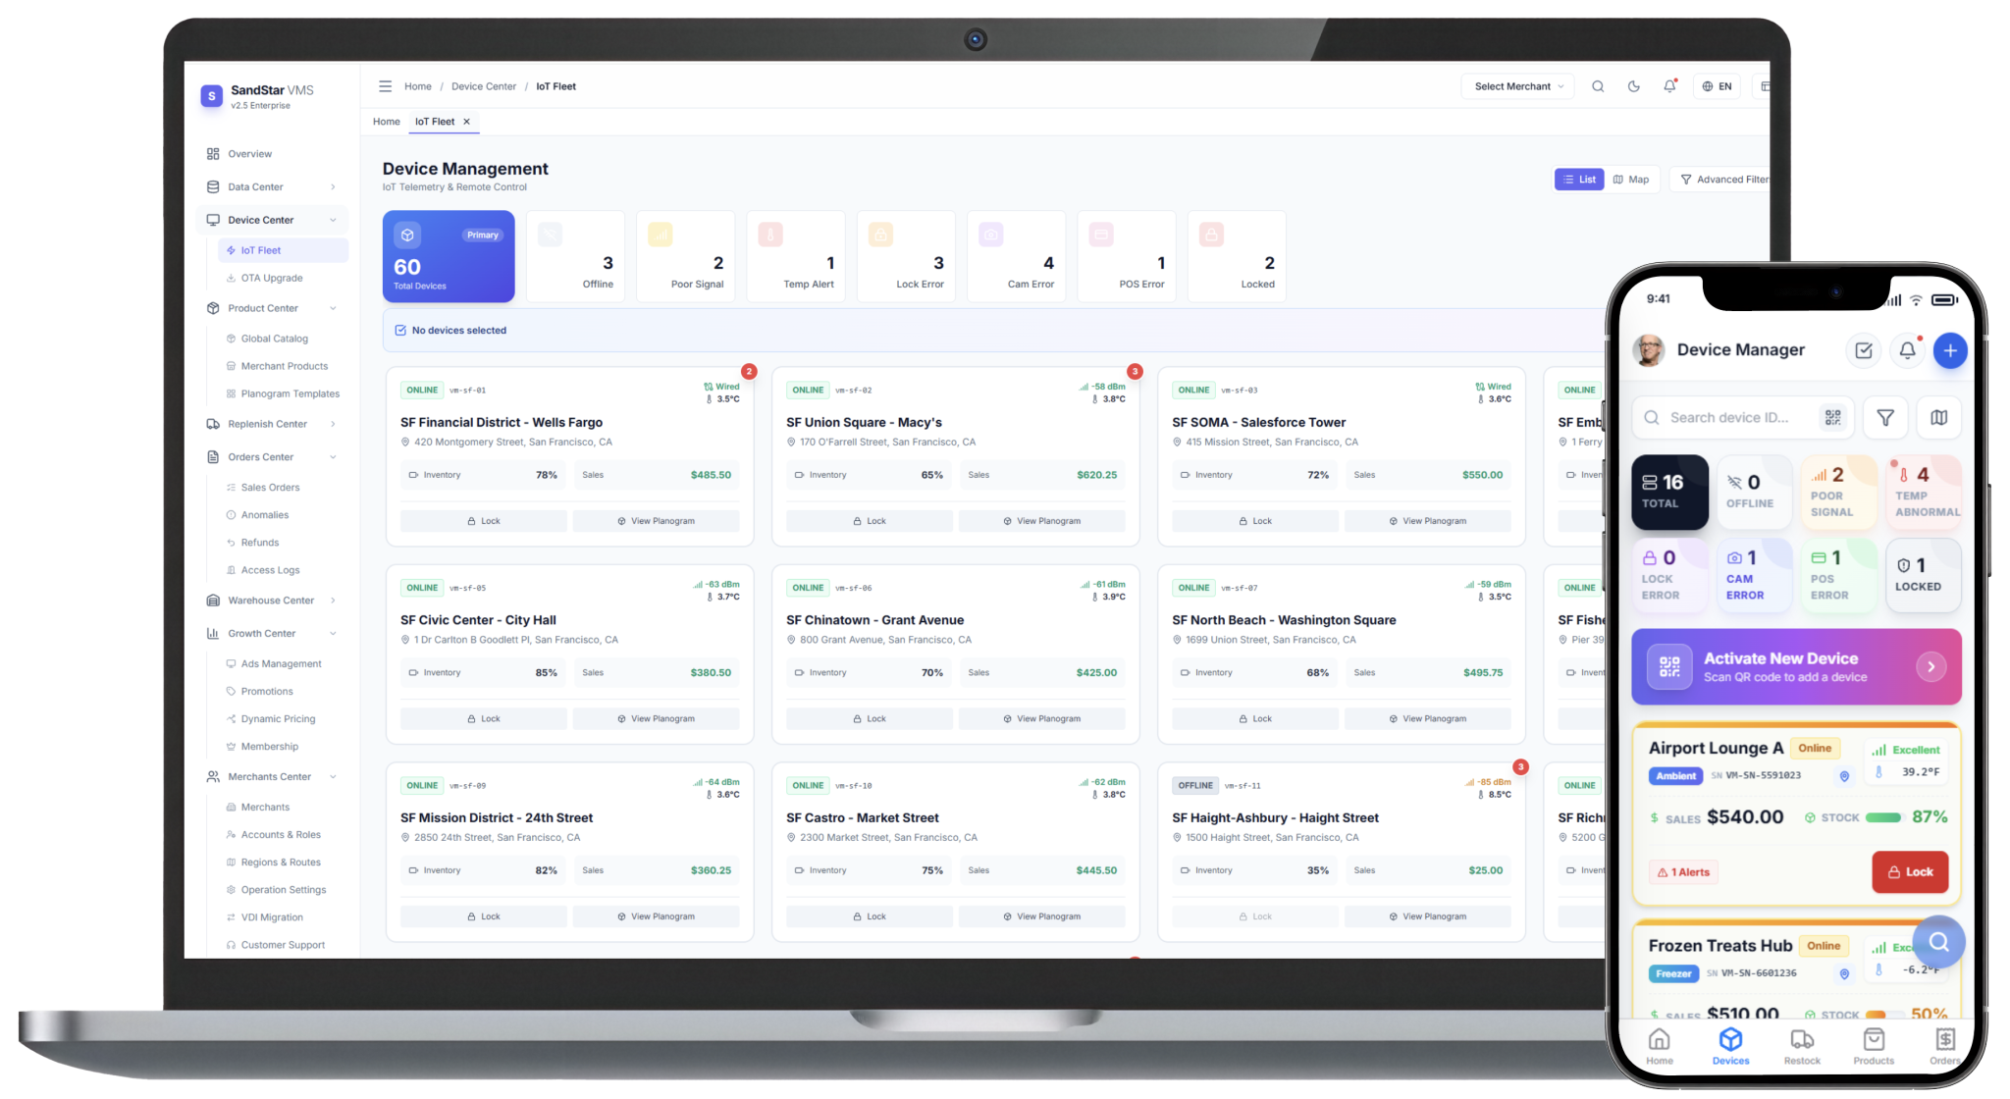Screen dimensions: 2010x1099
Task: Toggle the No devices selected checkbox
Action: [400, 331]
